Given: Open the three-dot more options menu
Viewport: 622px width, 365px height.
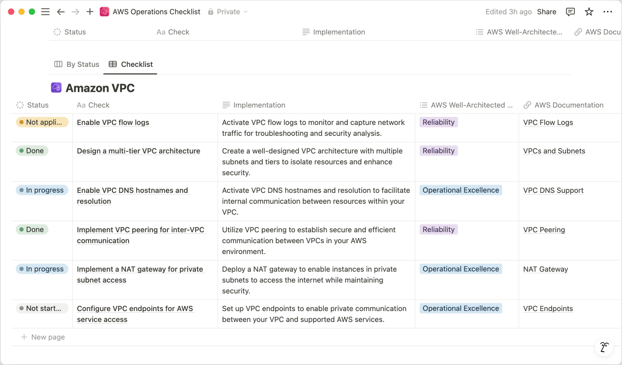Looking at the screenshot, I should [x=607, y=11].
